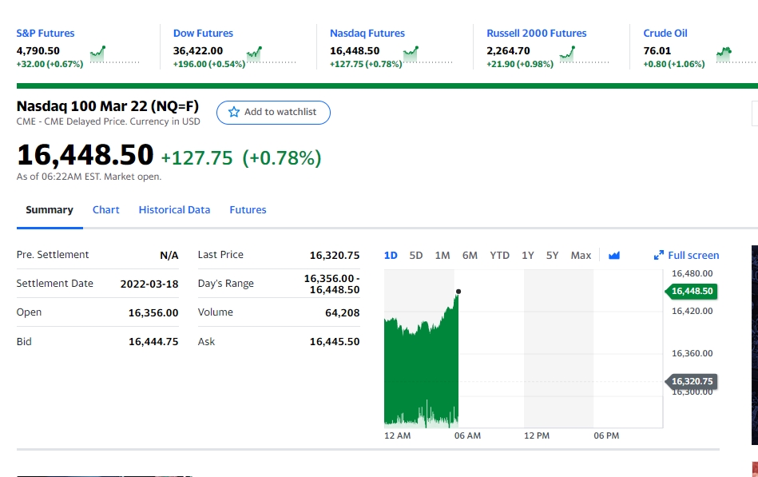The width and height of the screenshot is (758, 477).
Task: Click the 16,360.00 y-axis label
Action: (x=693, y=353)
